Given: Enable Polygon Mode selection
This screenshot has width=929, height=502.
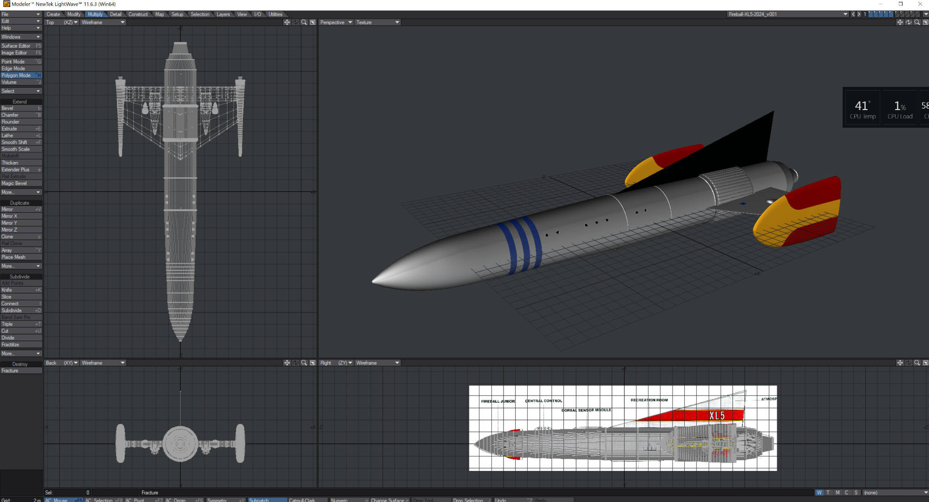Looking at the screenshot, I should tap(21, 75).
